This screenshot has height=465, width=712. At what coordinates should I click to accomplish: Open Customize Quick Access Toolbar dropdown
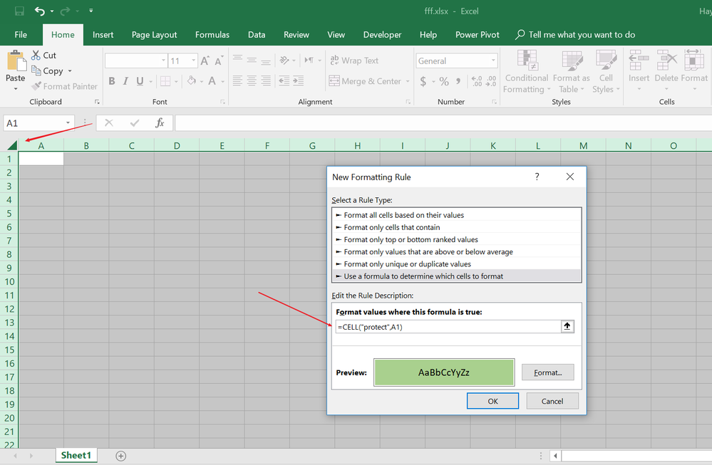tap(91, 11)
